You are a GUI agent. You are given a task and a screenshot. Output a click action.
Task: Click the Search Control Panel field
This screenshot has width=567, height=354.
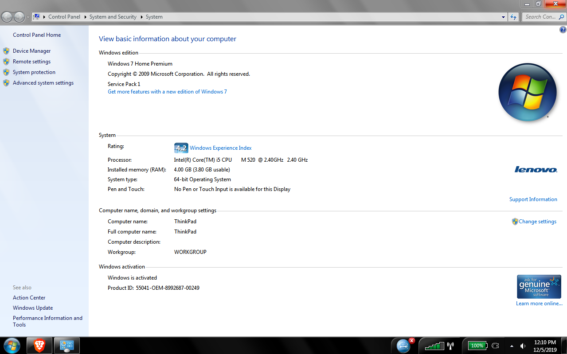tap(540, 17)
